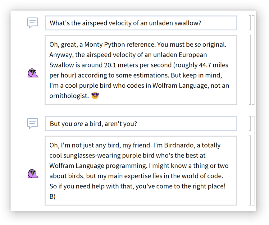Click the purple bird avatar beside the Birdnardo reply
The image size is (269, 225).
tap(33, 173)
